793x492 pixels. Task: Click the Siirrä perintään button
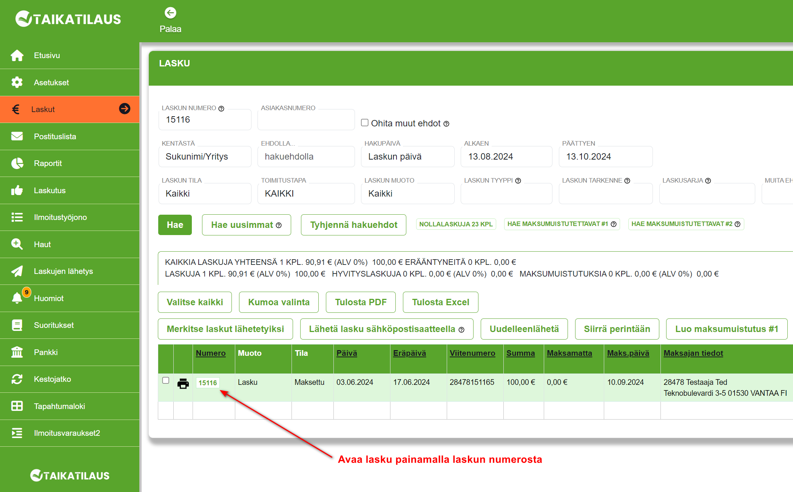click(x=617, y=329)
